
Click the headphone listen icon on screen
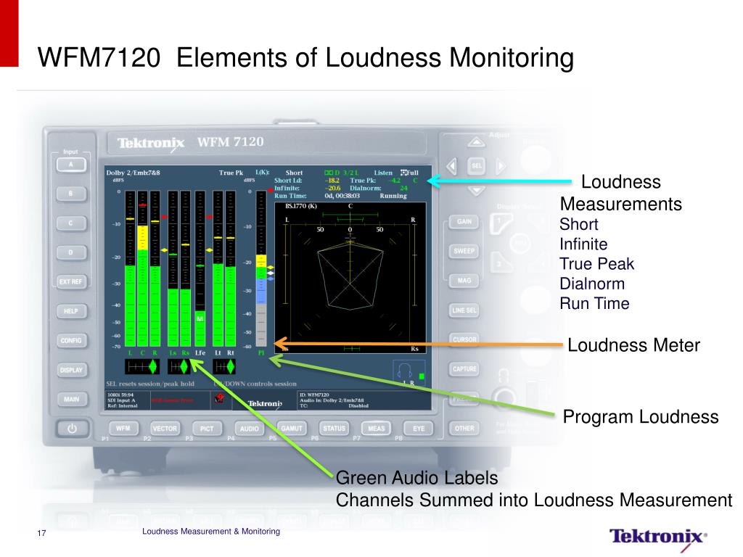tap(405, 371)
